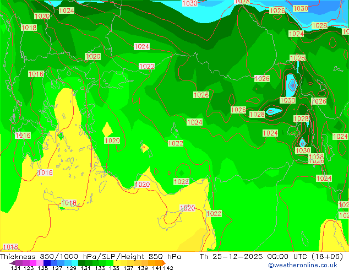Click the legend value '127'
The width and height of the screenshot is (349, 270).
click(x=57, y=268)
